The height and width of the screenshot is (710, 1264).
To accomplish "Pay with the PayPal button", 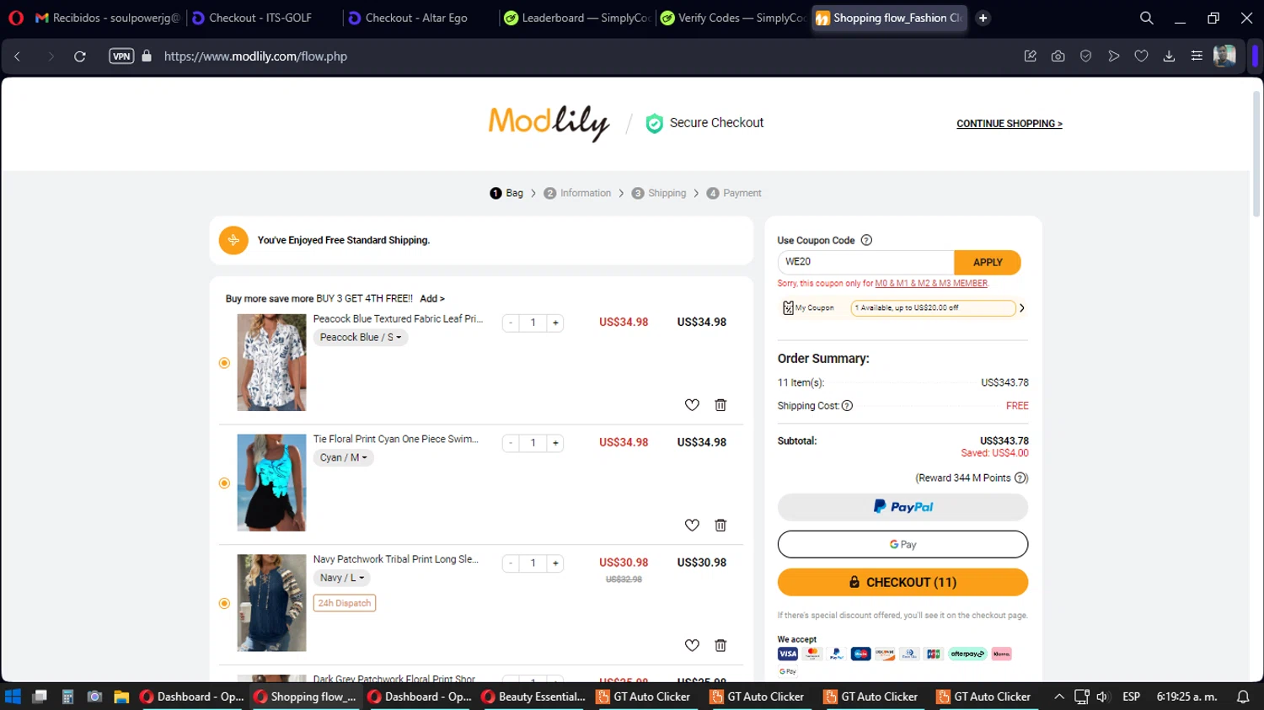I will (902, 507).
